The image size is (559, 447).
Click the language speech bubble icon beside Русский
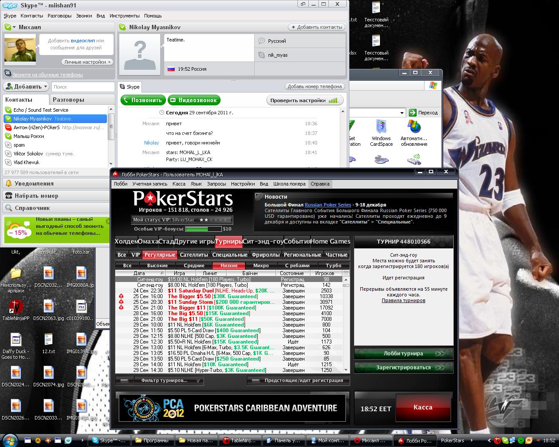tap(262, 41)
